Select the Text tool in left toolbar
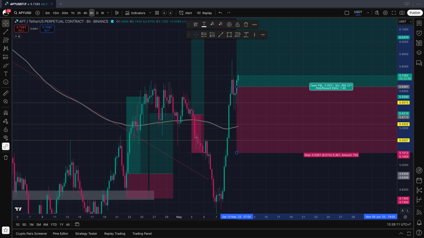424x238 pixels. pyautogui.click(x=6, y=74)
